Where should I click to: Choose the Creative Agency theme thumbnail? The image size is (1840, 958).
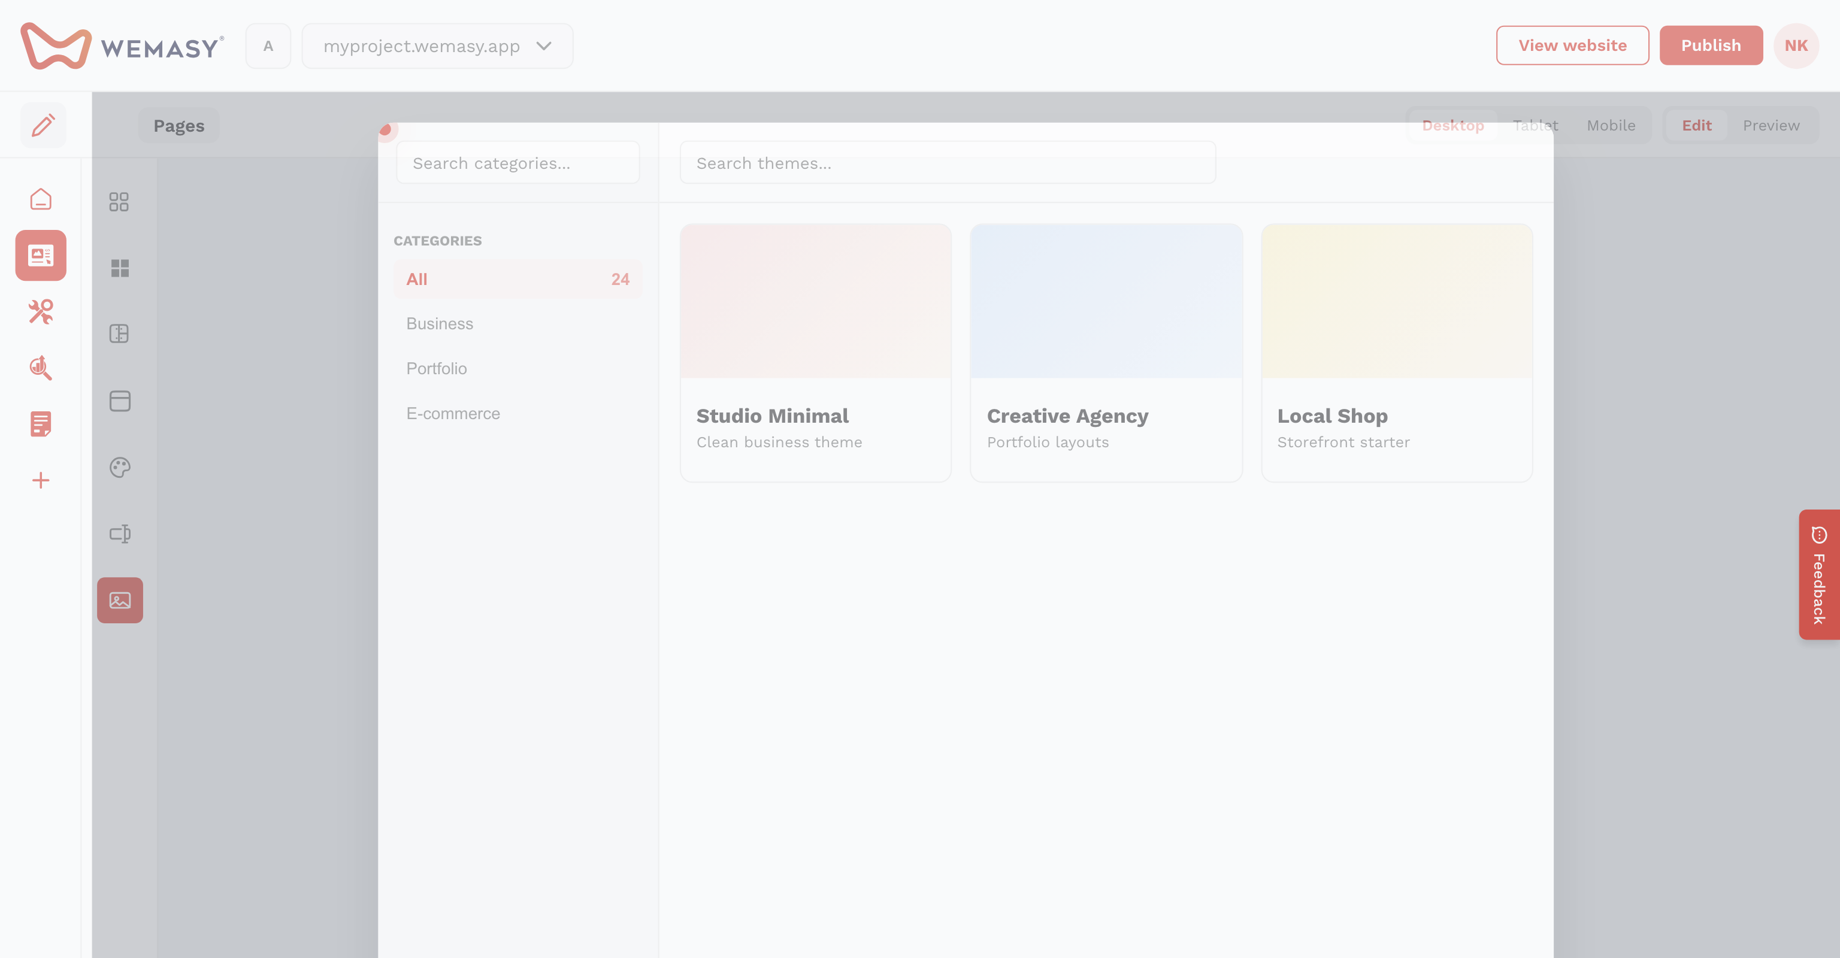click(1106, 301)
